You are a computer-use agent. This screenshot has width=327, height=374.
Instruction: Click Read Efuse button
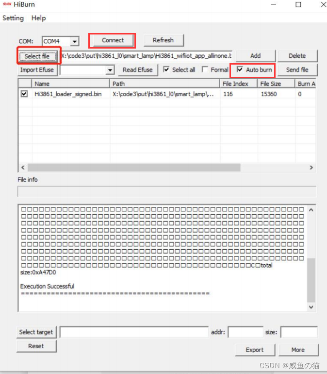coord(138,70)
